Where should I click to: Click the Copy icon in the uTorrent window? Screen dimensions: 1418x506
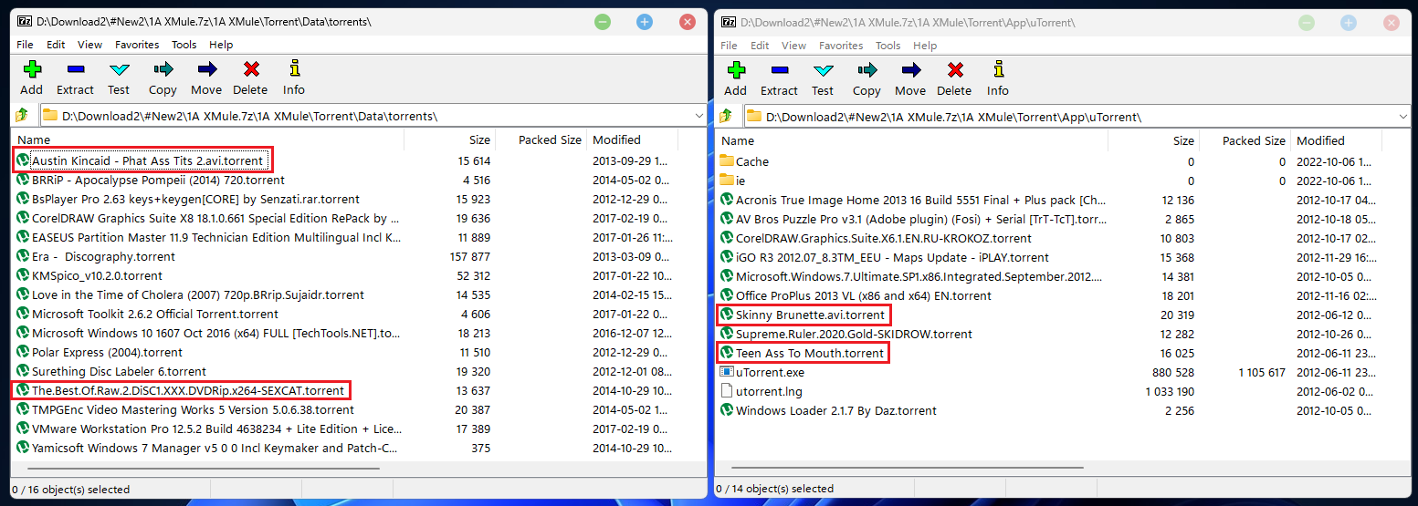click(867, 69)
